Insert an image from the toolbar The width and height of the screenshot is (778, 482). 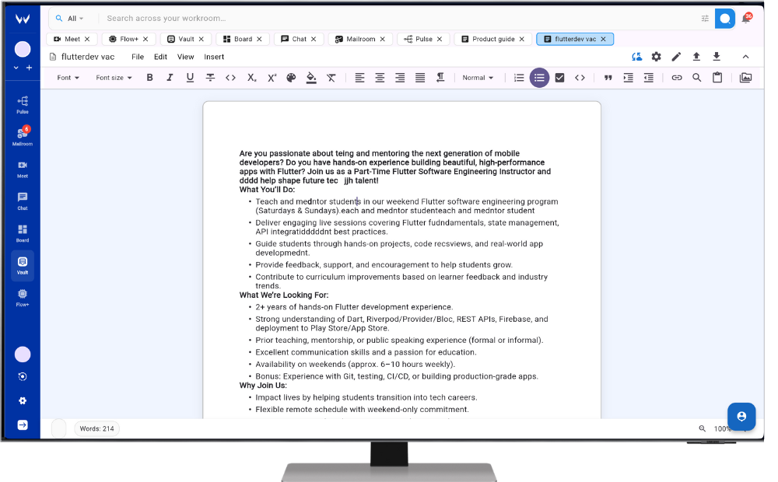(x=745, y=78)
